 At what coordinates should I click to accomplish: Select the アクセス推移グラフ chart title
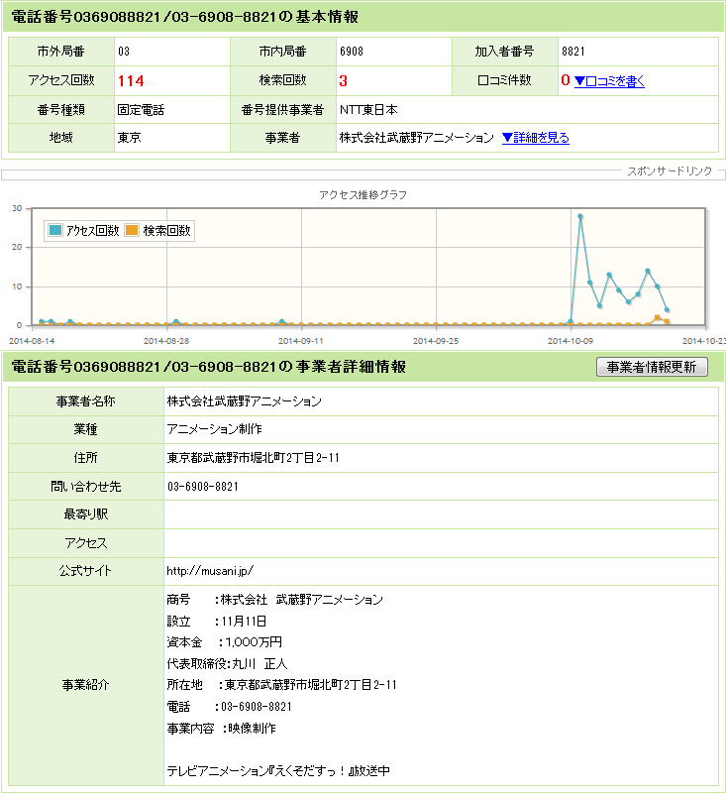pyautogui.click(x=363, y=195)
